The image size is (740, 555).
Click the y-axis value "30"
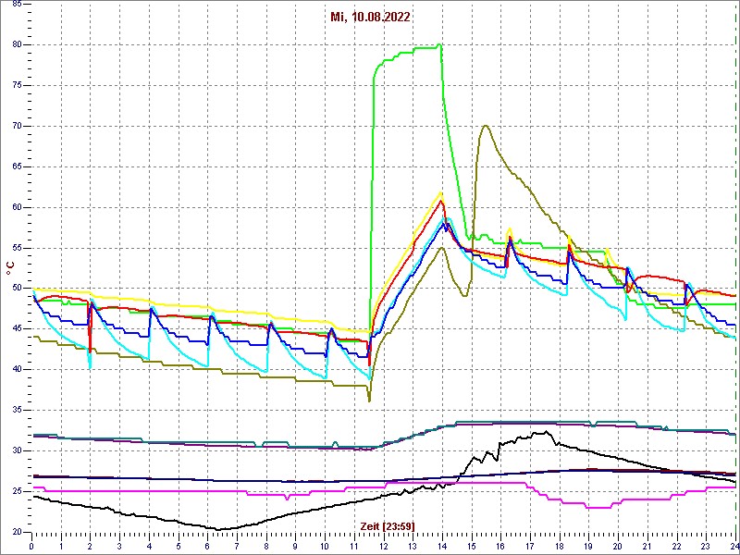tap(16, 450)
